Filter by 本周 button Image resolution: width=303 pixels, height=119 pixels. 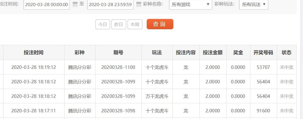click(135, 24)
